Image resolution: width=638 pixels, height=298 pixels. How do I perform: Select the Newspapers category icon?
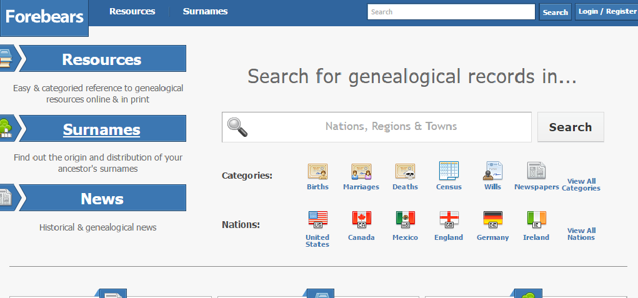coord(536,171)
